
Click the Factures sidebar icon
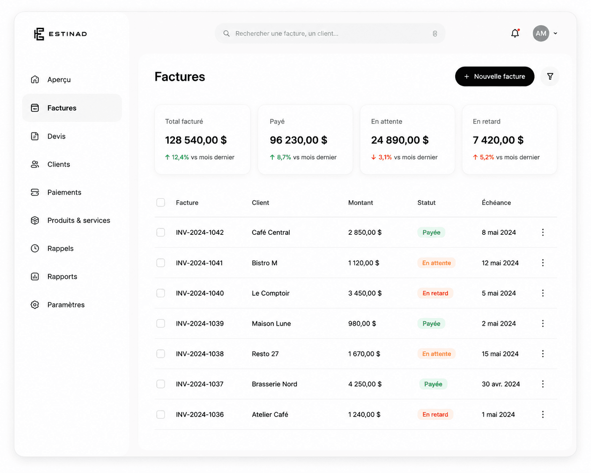click(35, 108)
